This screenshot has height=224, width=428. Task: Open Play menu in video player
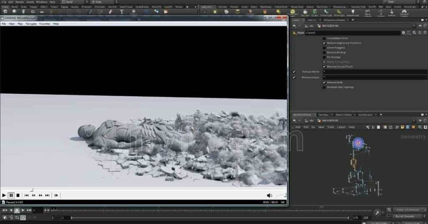tap(20, 24)
